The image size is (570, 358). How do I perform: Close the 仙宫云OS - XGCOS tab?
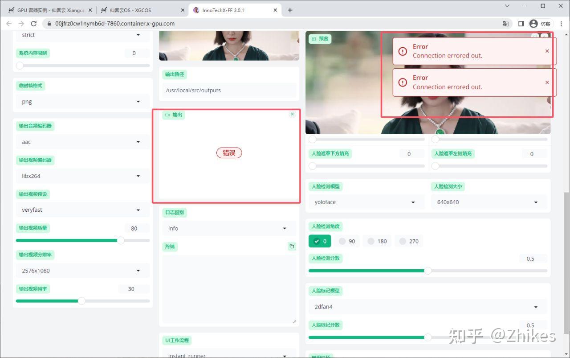pos(183,10)
